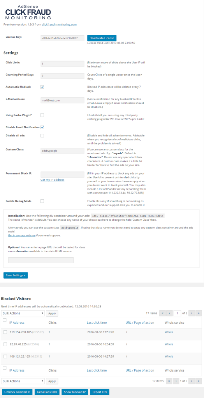Screen dimensions: 204x398
Task: Jump to last page in top pagination
Action: tap(199, 313)
